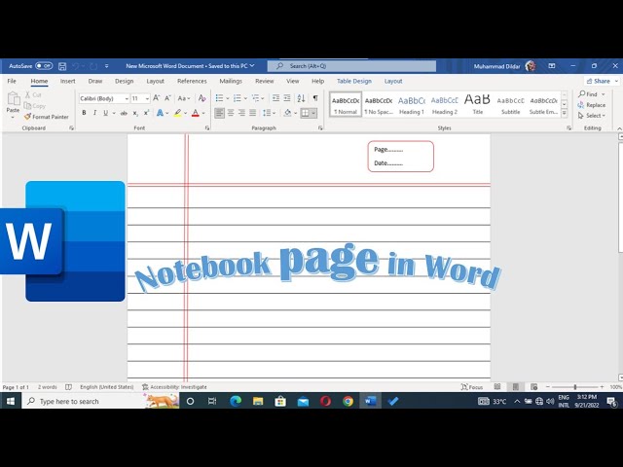This screenshot has height=467, width=623.
Task: Apply the yellow text highlight color
Action: coord(177,113)
